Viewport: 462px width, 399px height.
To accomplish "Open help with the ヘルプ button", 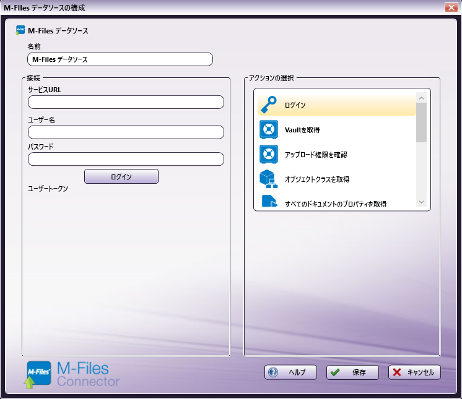I will coord(290,372).
